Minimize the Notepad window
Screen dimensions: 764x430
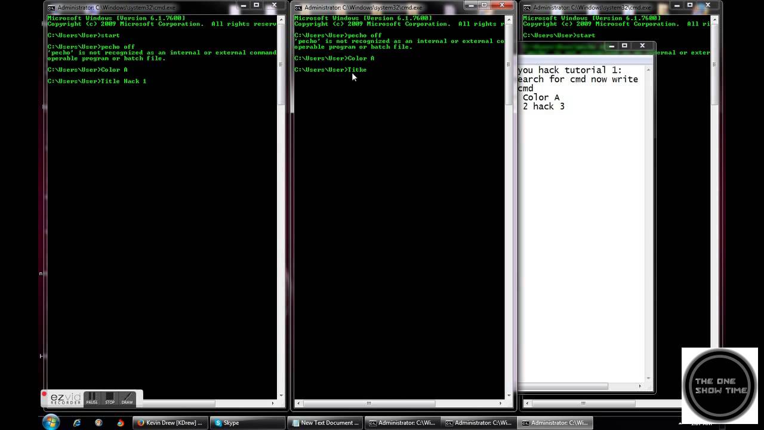612,46
